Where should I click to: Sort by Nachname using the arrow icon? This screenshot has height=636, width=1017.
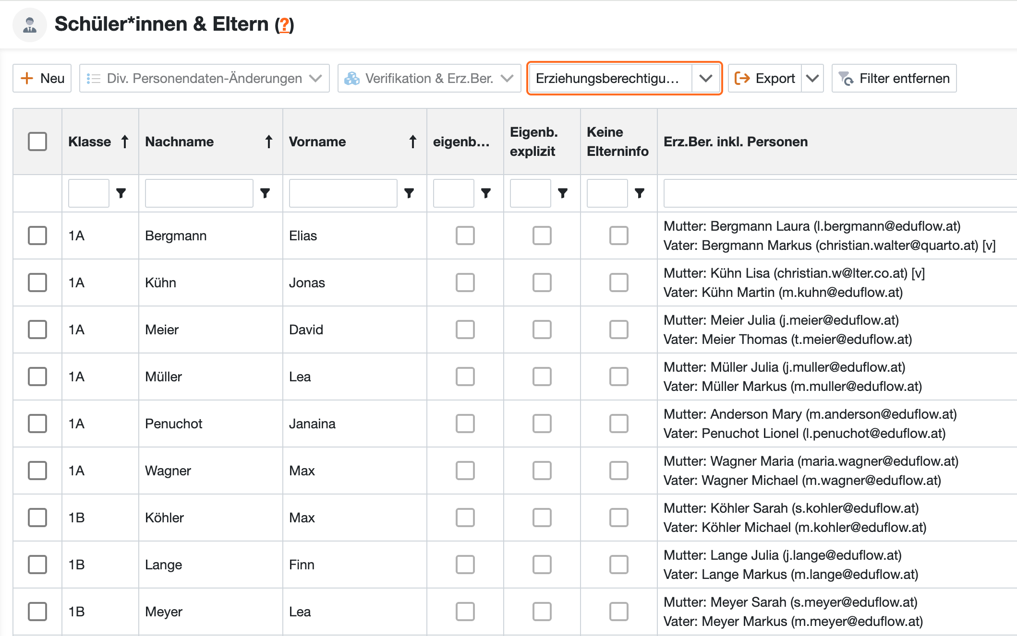(269, 141)
